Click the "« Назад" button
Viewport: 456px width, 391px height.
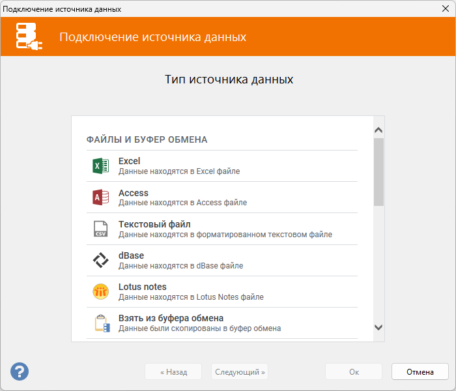tap(173, 371)
